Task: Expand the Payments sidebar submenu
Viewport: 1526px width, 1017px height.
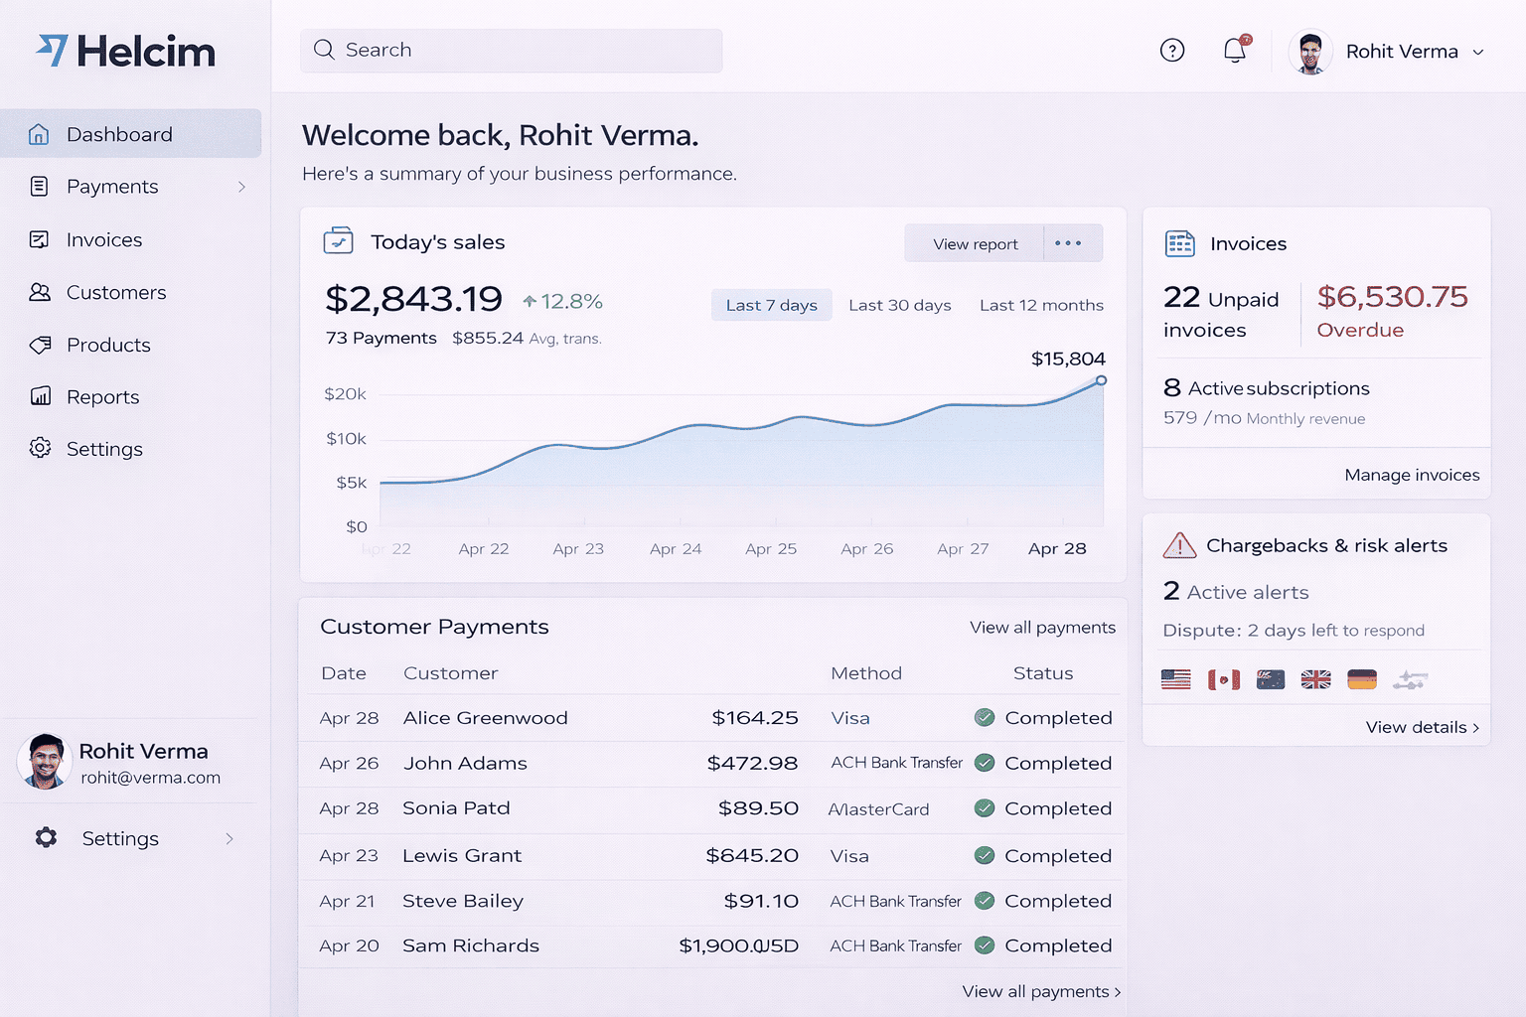Action: [x=241, y=187]
